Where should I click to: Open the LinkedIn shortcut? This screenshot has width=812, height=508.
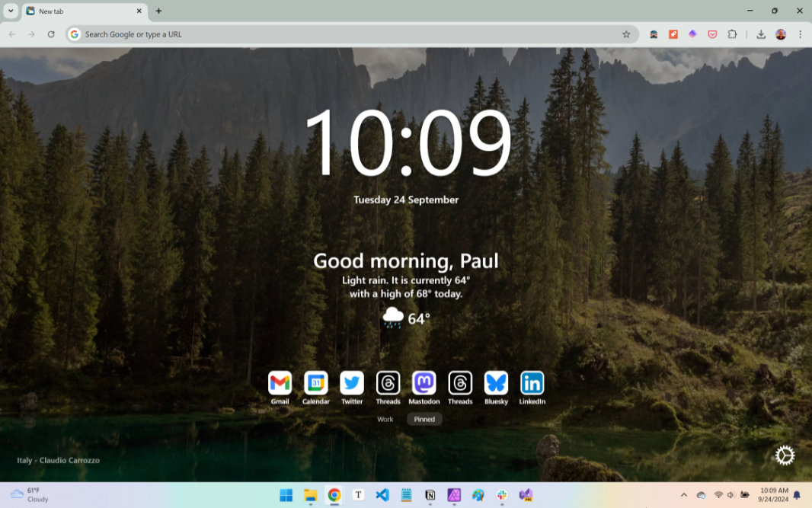[x=532, y=382]
